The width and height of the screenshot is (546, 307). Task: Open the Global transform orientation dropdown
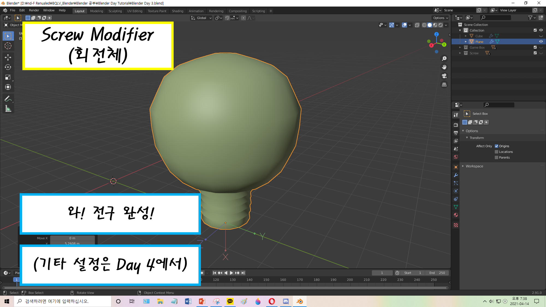[201, 18]
